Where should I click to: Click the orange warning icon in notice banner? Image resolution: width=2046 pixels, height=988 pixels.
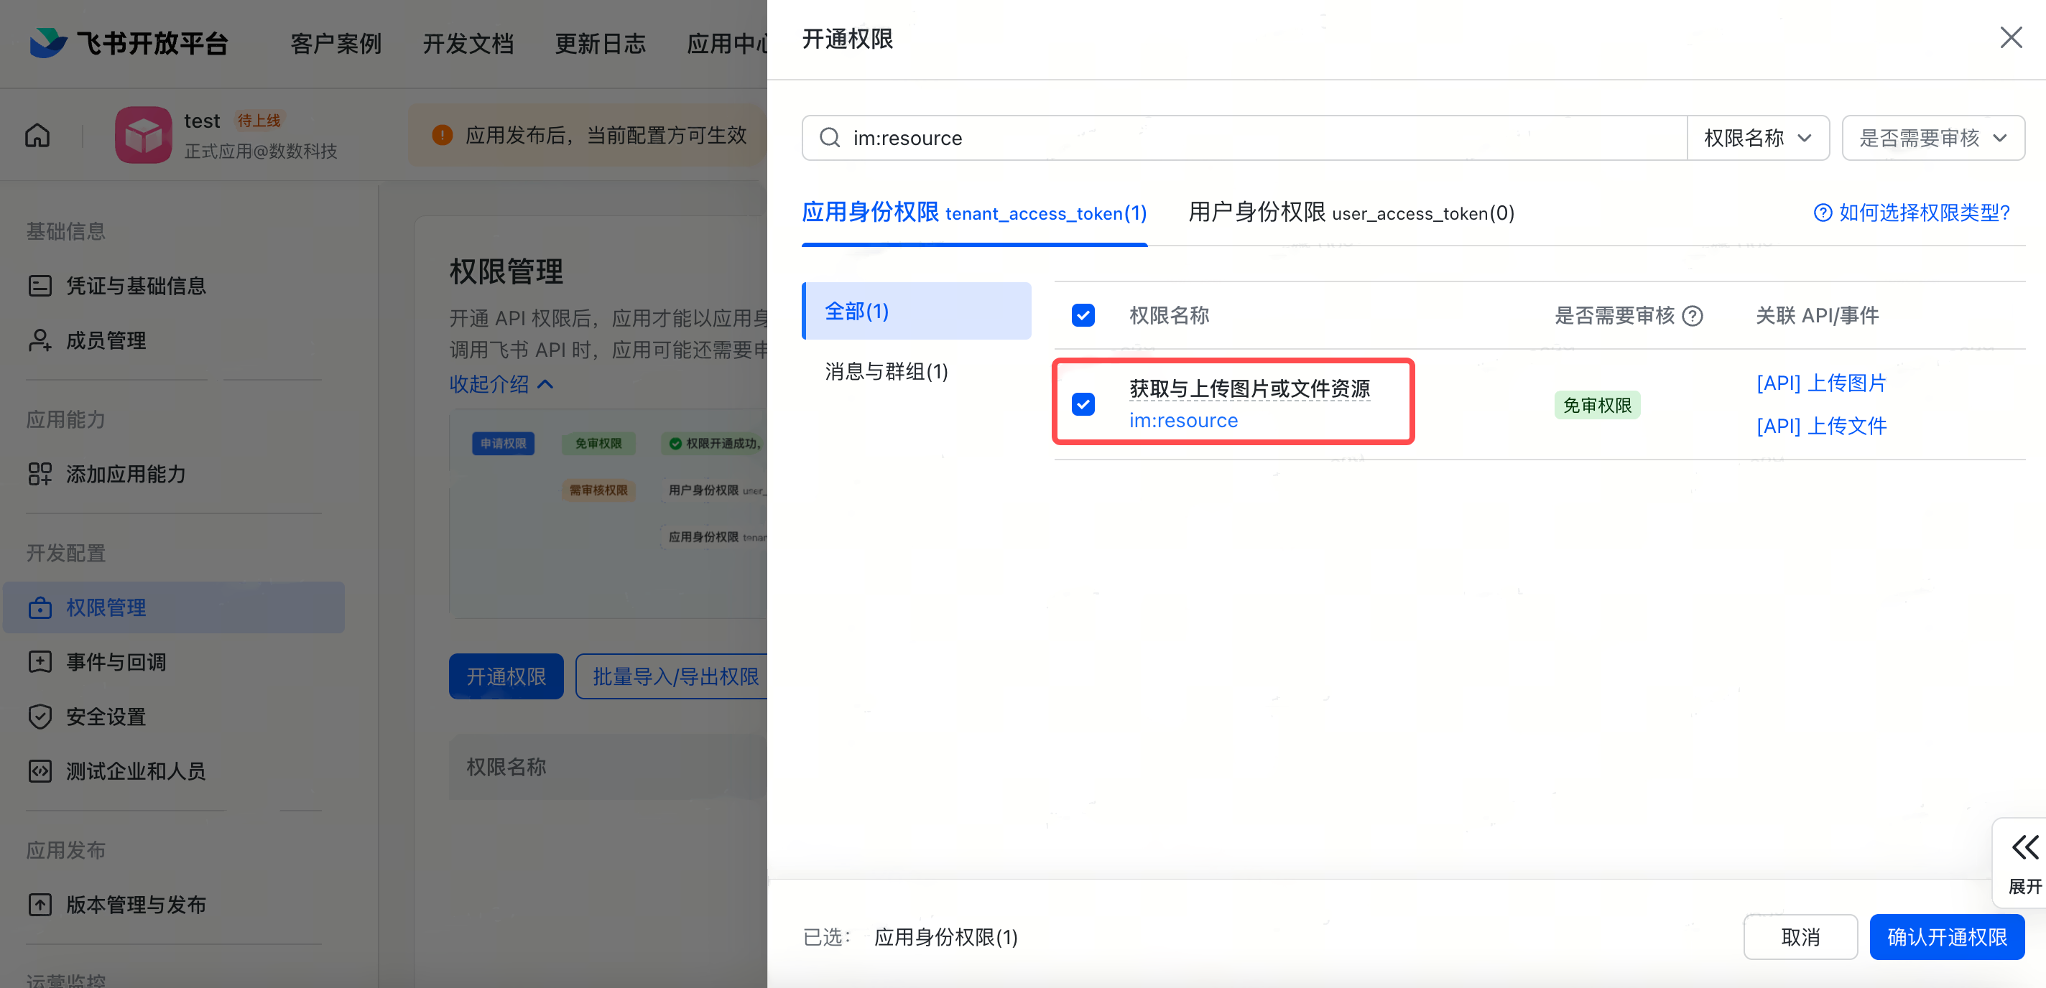(442, 135)
